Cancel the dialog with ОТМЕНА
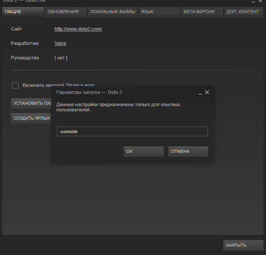Image resolution: width=266 pixels, height=255 pixels. (x=188, y=152)
